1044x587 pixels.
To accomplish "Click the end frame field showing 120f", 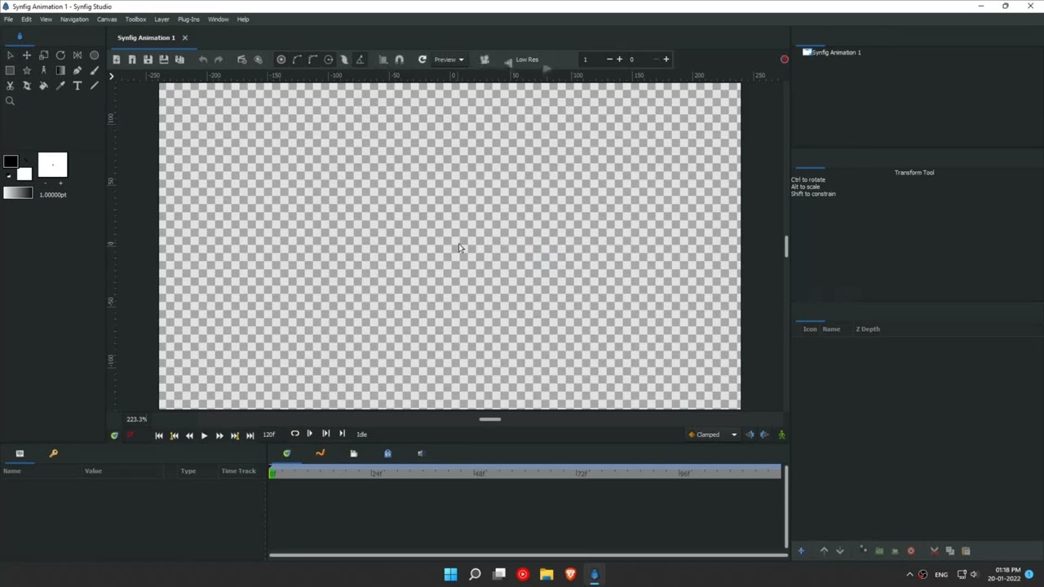I will click(x=269, y=435).
